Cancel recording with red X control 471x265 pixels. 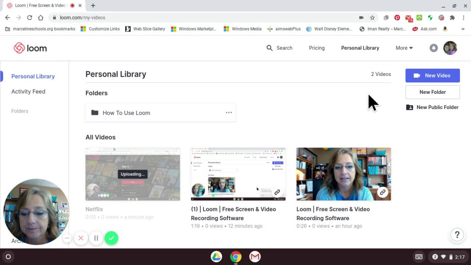(x=81, y=238)
